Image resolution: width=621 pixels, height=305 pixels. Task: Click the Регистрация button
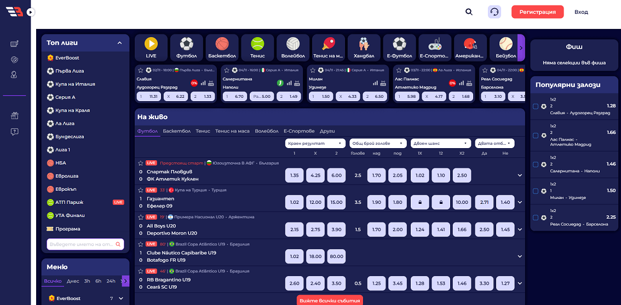coord(537,12)
